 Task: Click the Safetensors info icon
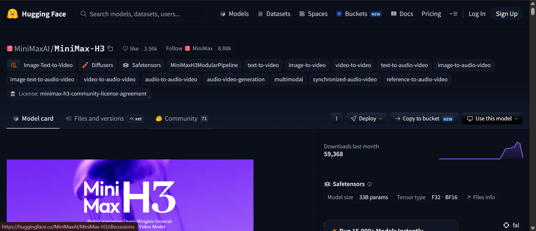(x=370, y=184)
